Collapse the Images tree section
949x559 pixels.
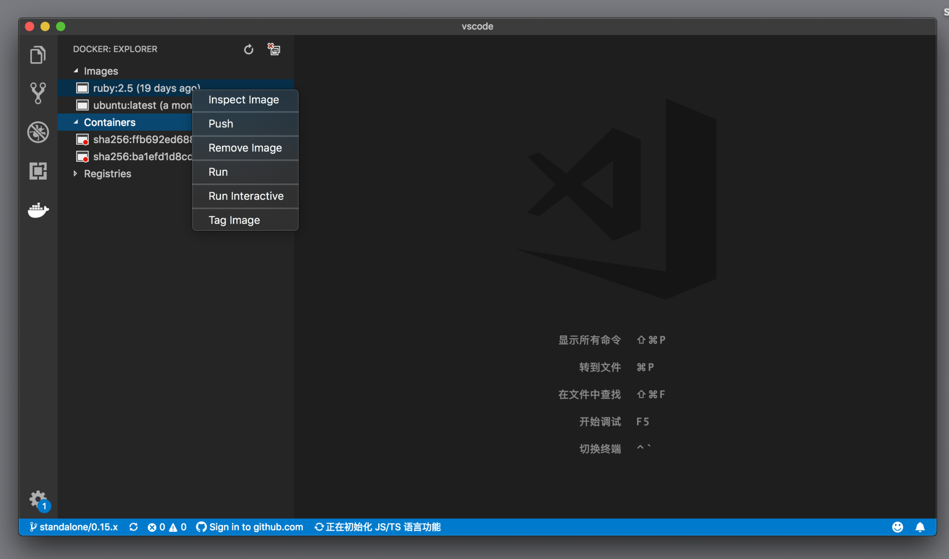coord(76,71)
